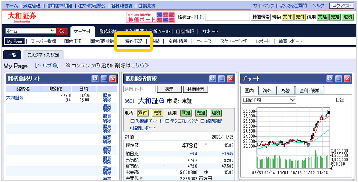The height and width of the screenshot is (182, 358).
Task: Open 銘柄診断 window link
Action: (x=211, y=121)
